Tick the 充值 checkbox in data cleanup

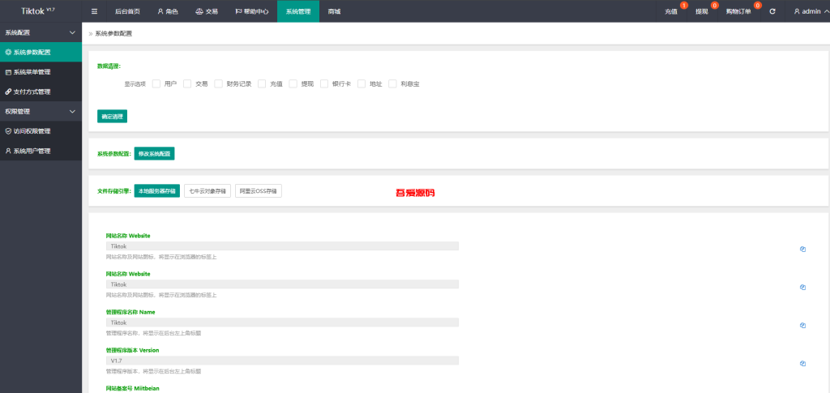click(x=262, y=83)
